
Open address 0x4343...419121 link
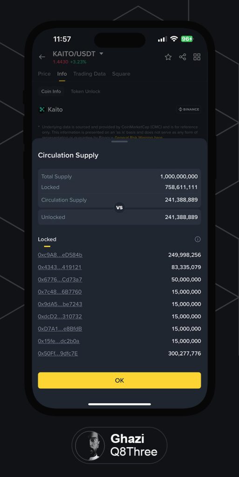coord(60,267)
